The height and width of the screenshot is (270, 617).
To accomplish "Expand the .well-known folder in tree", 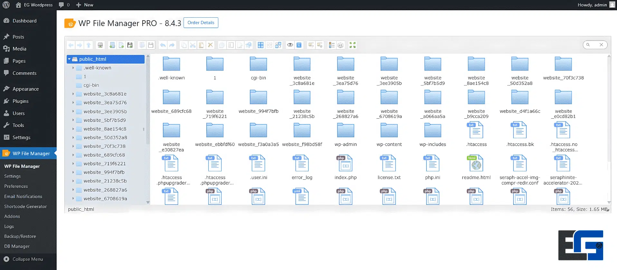I will point(73,68).
